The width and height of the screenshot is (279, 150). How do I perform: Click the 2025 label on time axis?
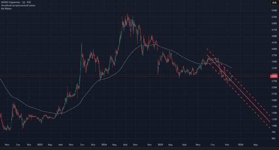(160, 144)
